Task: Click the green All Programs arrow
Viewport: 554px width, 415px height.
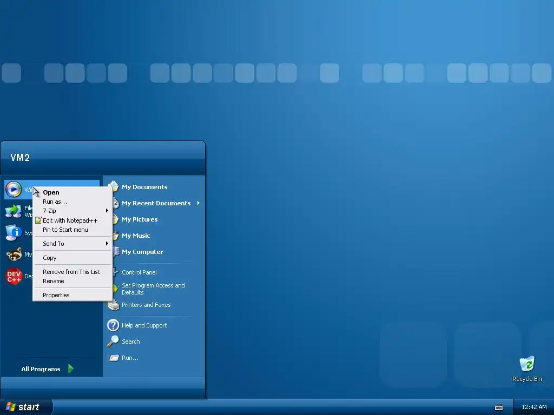Action: pos(71,369)
